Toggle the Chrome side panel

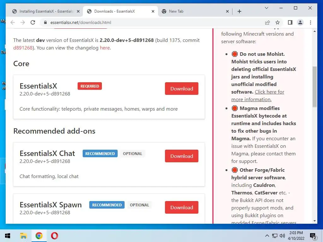coord(290,22)
